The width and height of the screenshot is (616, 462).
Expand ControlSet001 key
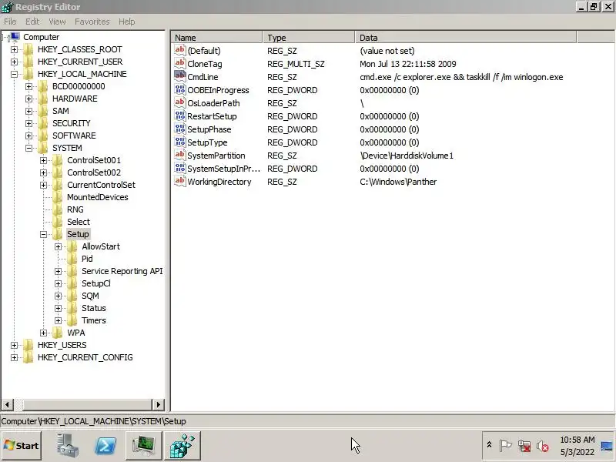click(43, 160)
